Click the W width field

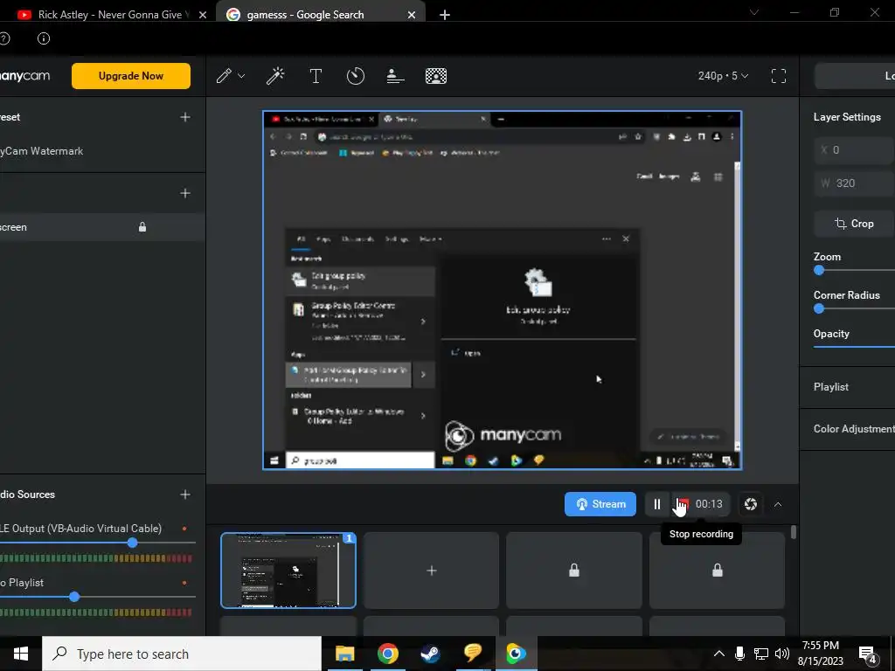(855, 183)
